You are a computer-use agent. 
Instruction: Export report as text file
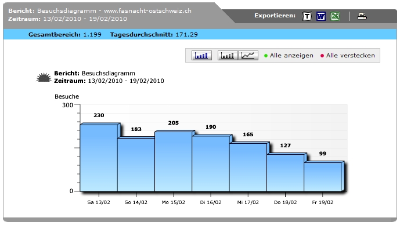307,17
